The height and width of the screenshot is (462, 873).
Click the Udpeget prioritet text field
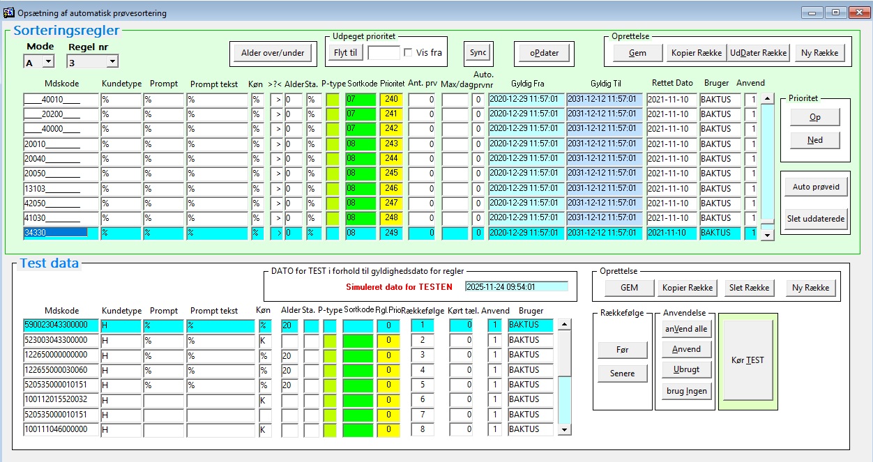(x=384, y=53)
